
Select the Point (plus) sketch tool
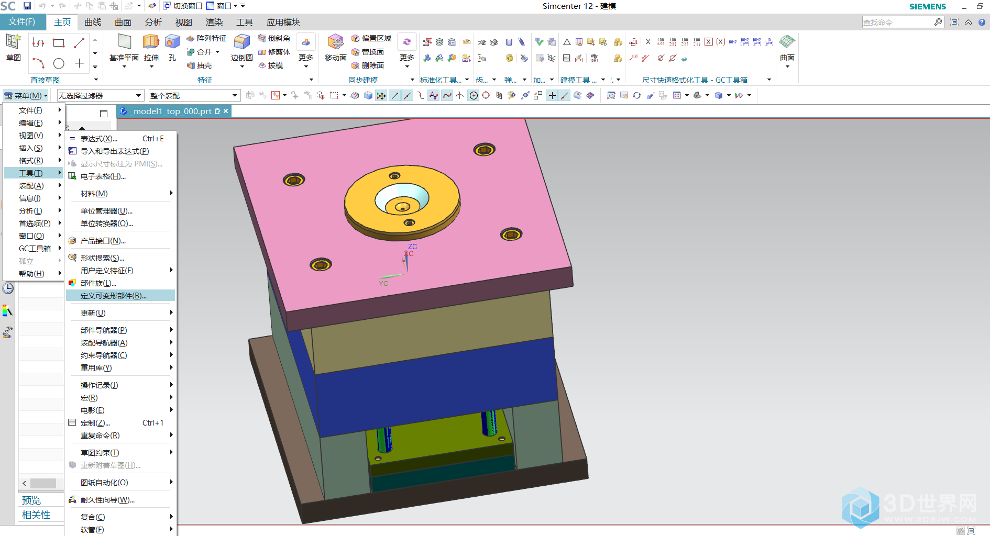click(x=79, y=63)
